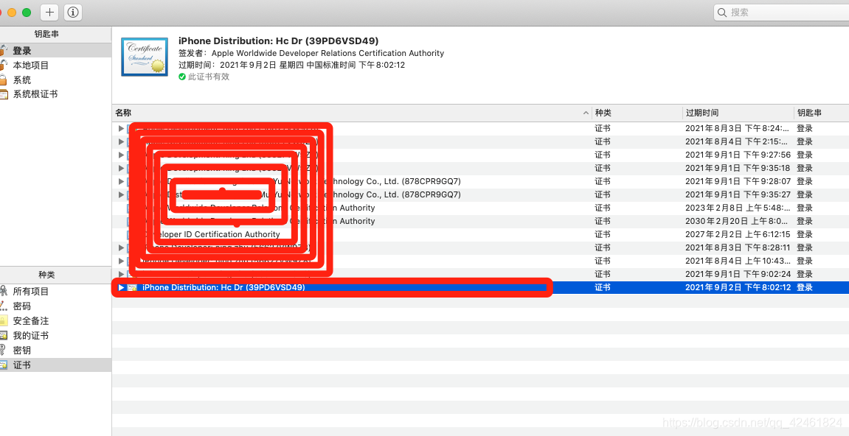Click 证书 kind cell in the 2027年2月2日 row
The image size is (849, 436).
click(x=603, y=235)
